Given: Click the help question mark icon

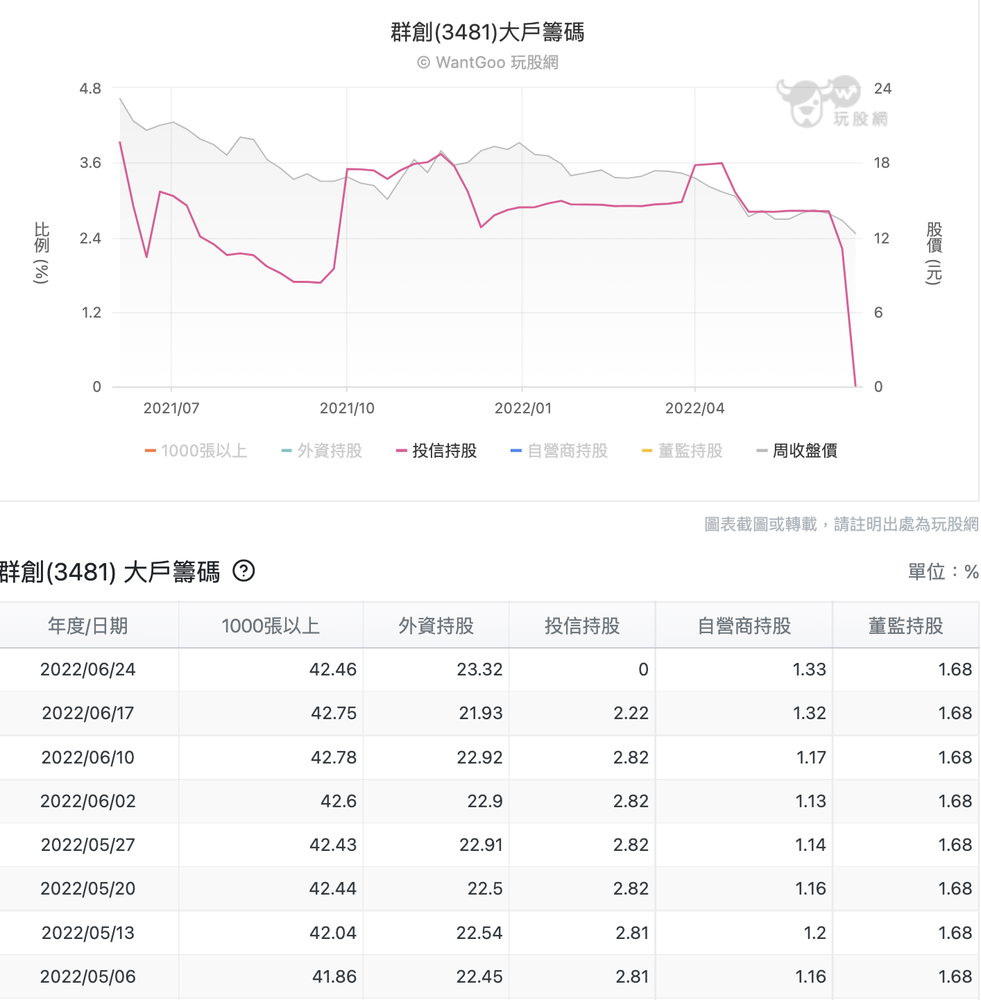Looking at the screenshot, I should pyautogui.click(x=244, y=571).
